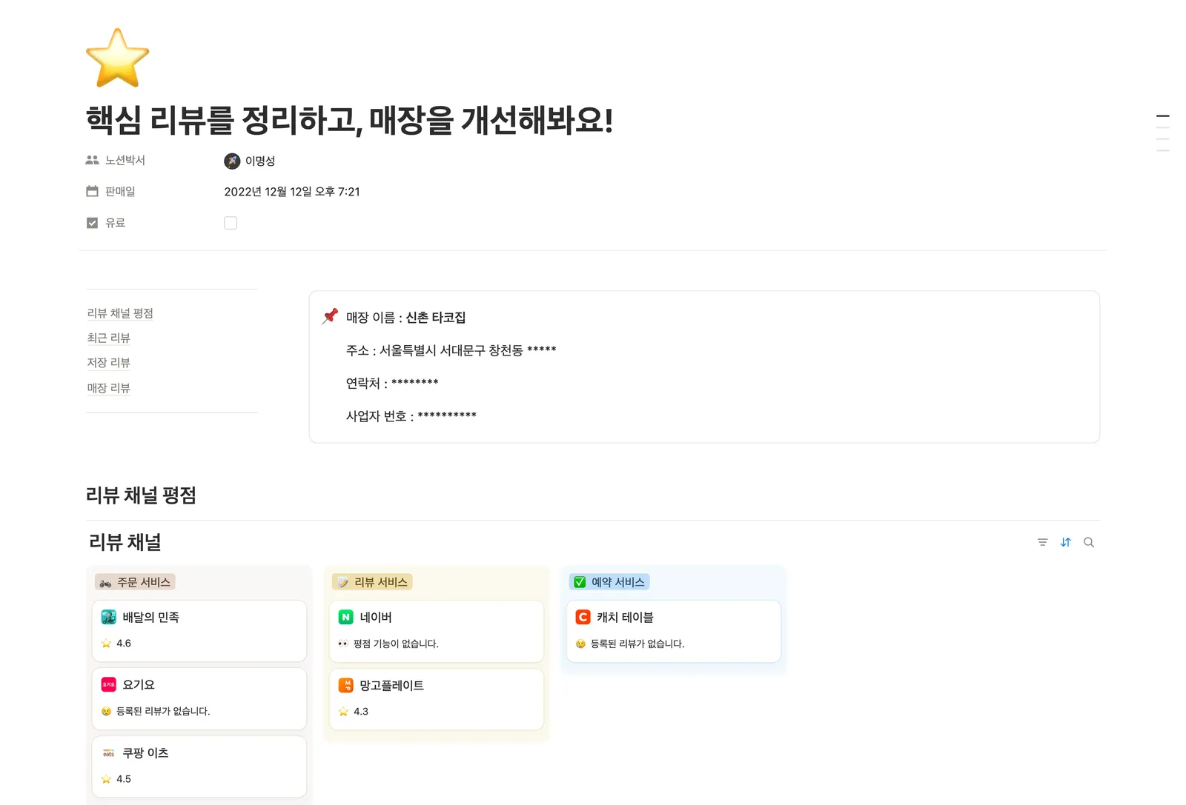The width and height of the screenshot is (1186, 805).
Task: Click 평점 기능이 없습니다 on 네이버 card
Action: (x=396, y=644)
